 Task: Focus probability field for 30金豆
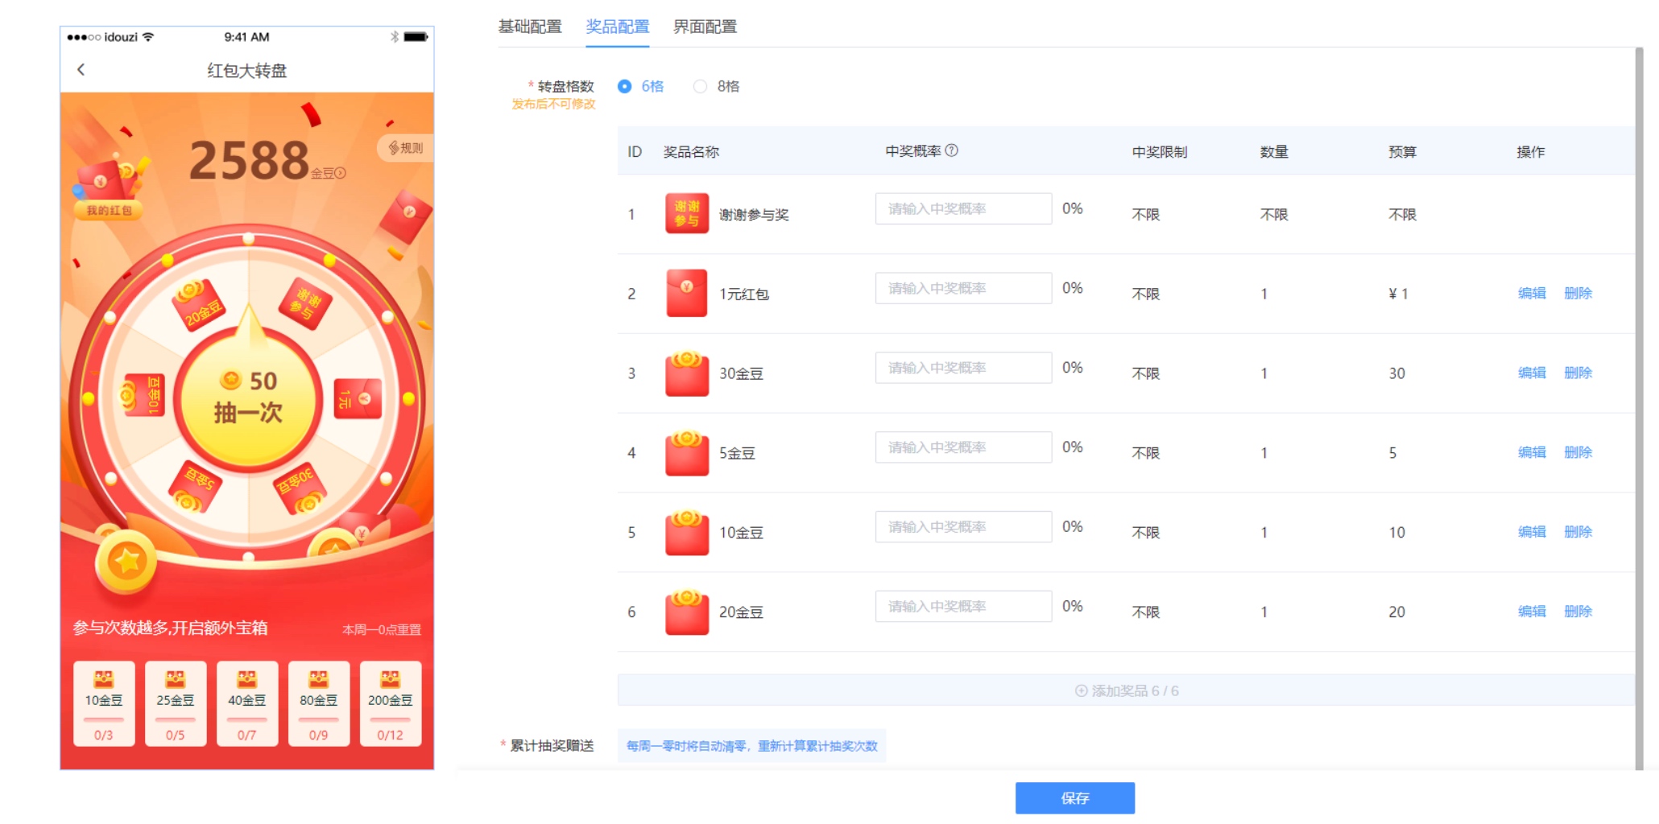(x=963, y=368)
